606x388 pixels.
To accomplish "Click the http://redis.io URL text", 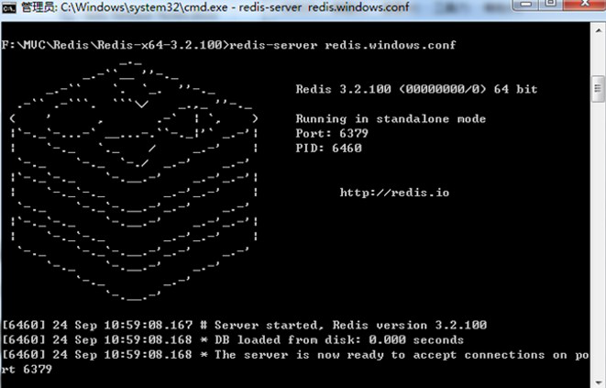I will point(394,193).
